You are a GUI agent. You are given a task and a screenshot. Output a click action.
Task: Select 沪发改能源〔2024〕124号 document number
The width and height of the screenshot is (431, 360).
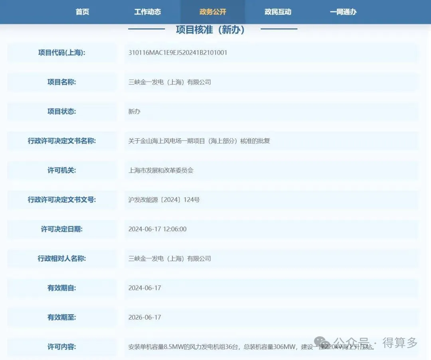point(164,200)
